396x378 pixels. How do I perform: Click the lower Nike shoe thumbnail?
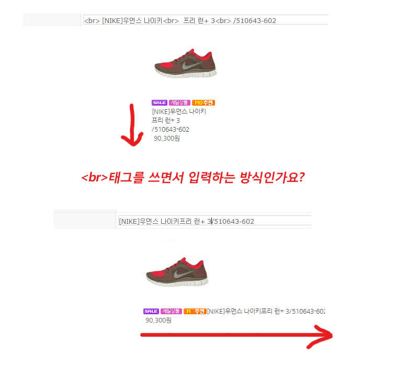[x=177, y=272]
